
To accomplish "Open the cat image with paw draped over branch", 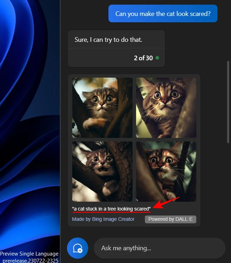I will click(102, 108).
